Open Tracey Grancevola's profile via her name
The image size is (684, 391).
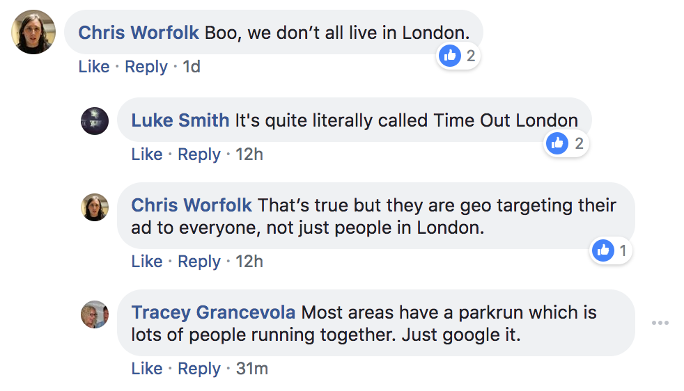point(213,312)
